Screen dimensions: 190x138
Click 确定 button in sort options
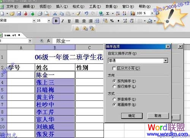[x=132, y=116]
